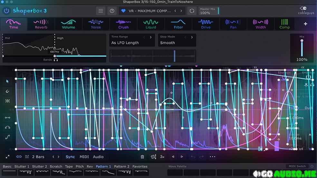Previous Time Range option arrow
Screen dimensions: 317x178
tap(144, 37)
